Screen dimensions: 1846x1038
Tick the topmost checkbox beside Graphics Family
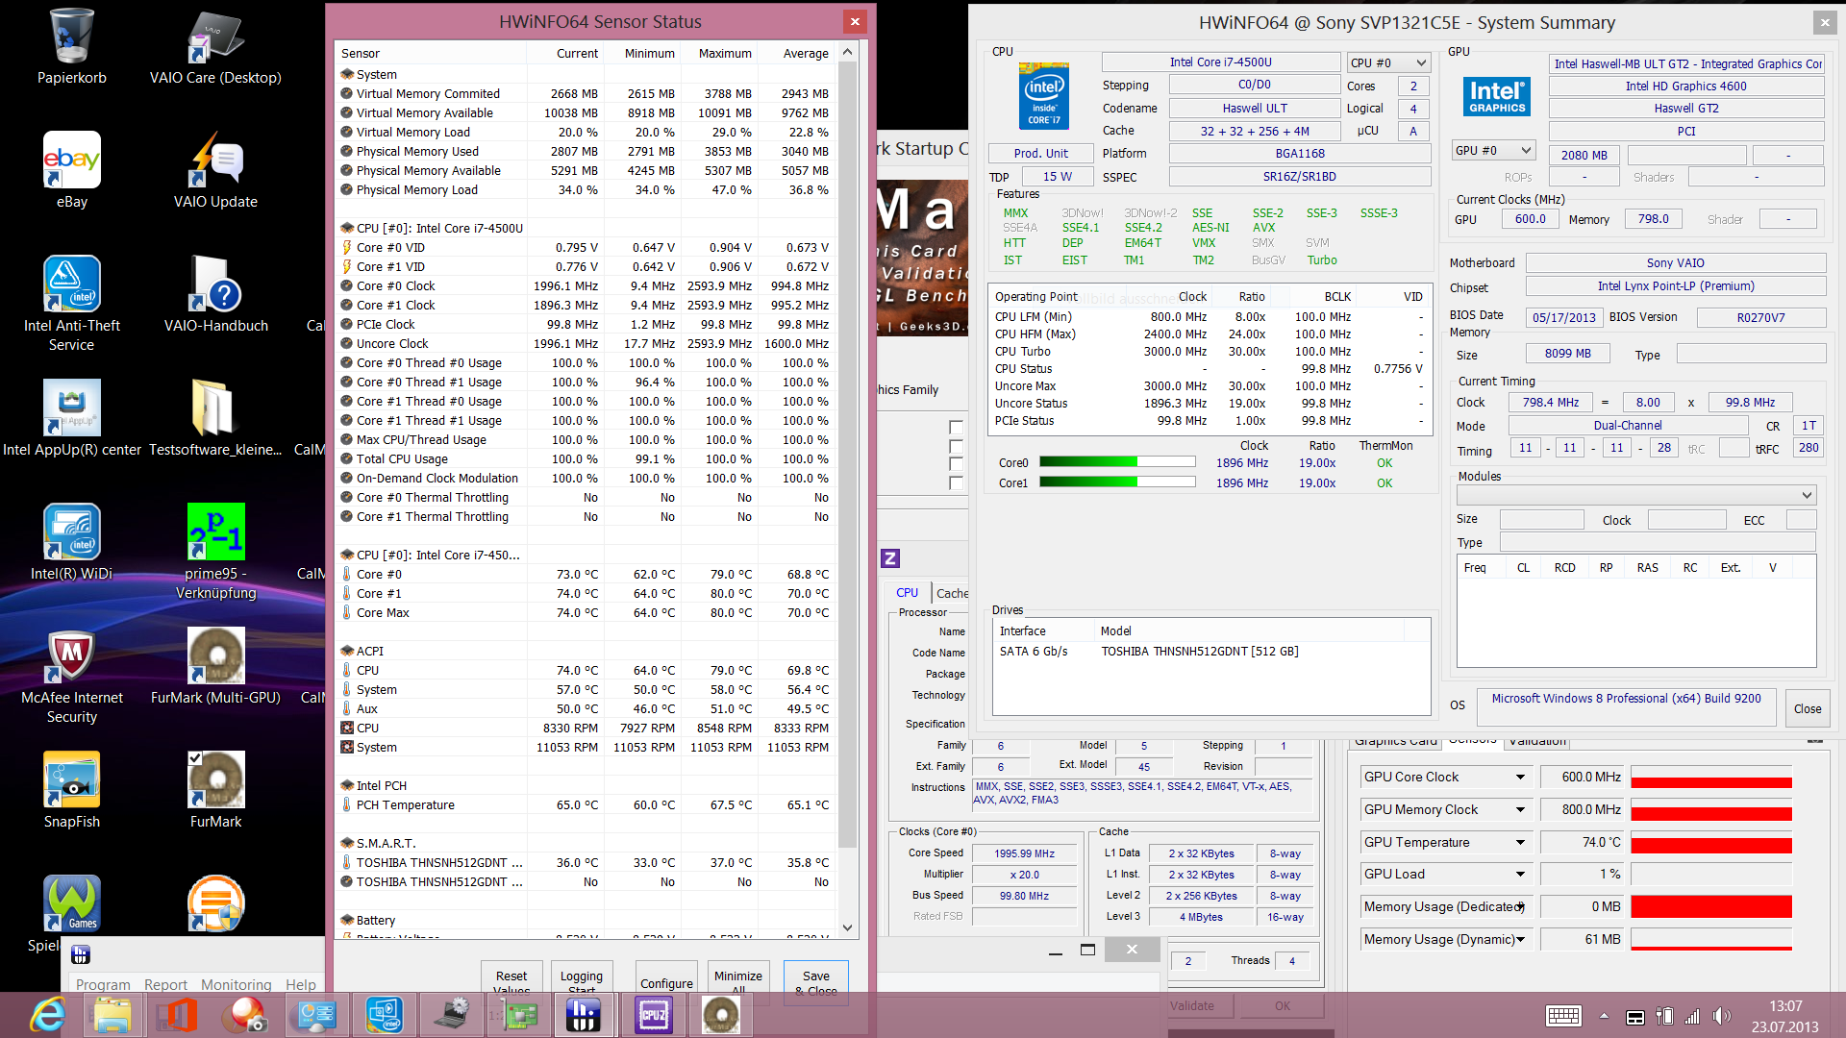(x=956, y=427)
